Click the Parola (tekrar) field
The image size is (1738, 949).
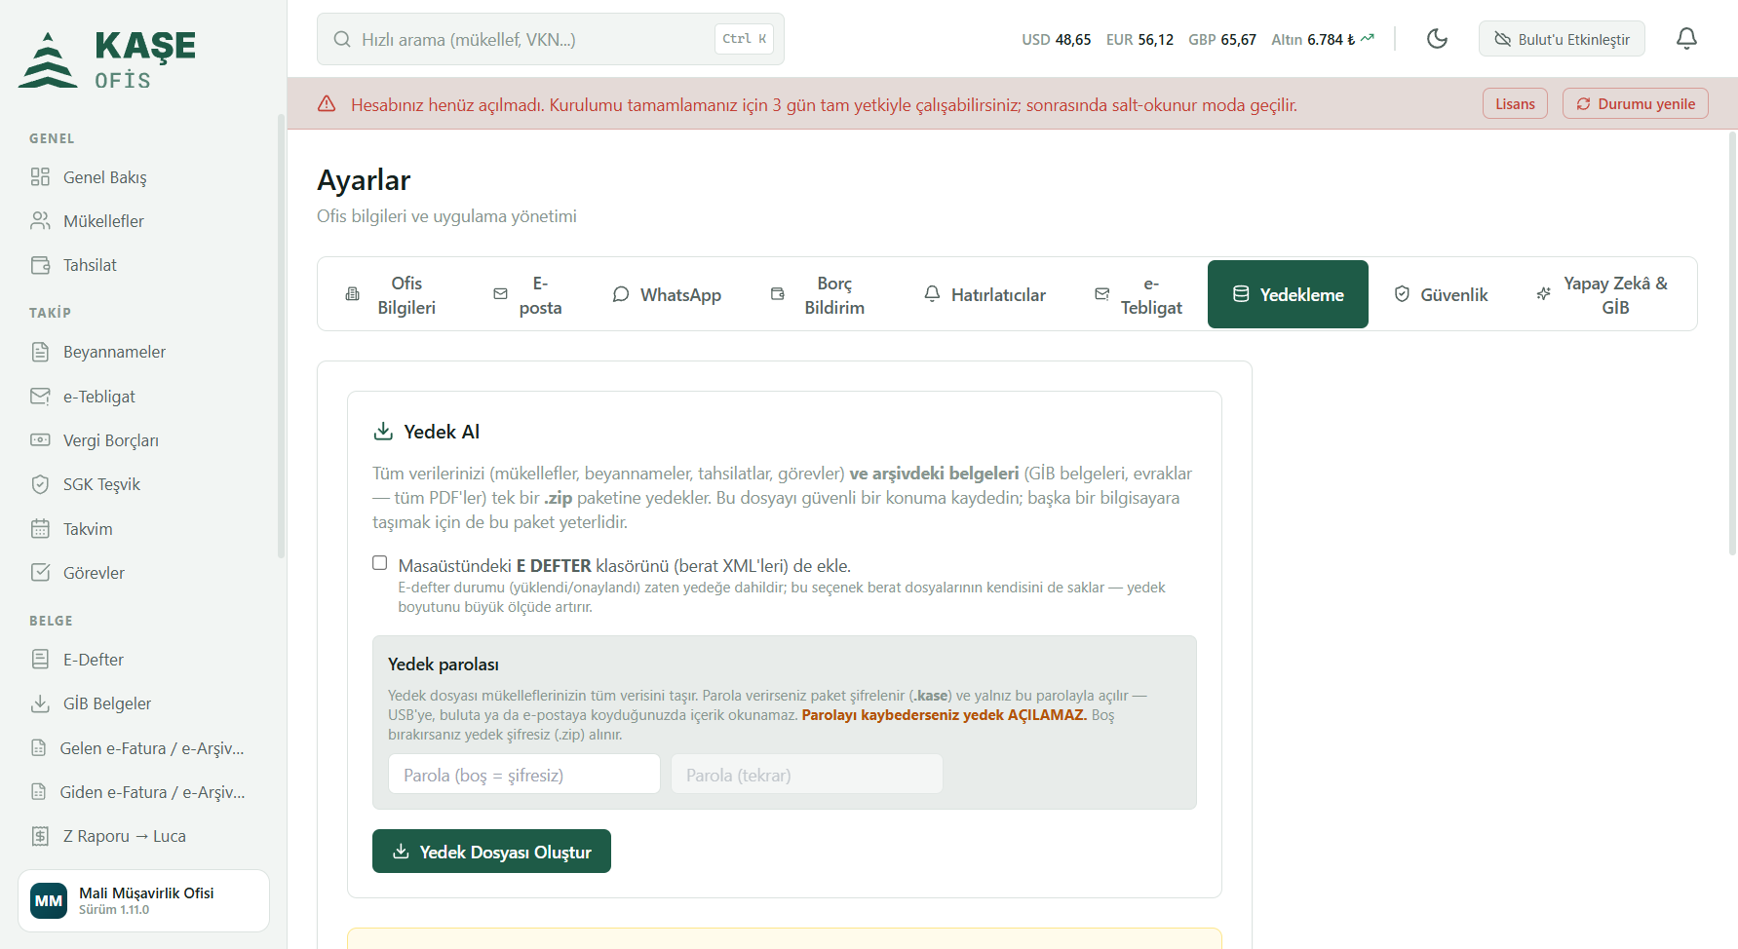pyautogui.click(x=807, y=775)
